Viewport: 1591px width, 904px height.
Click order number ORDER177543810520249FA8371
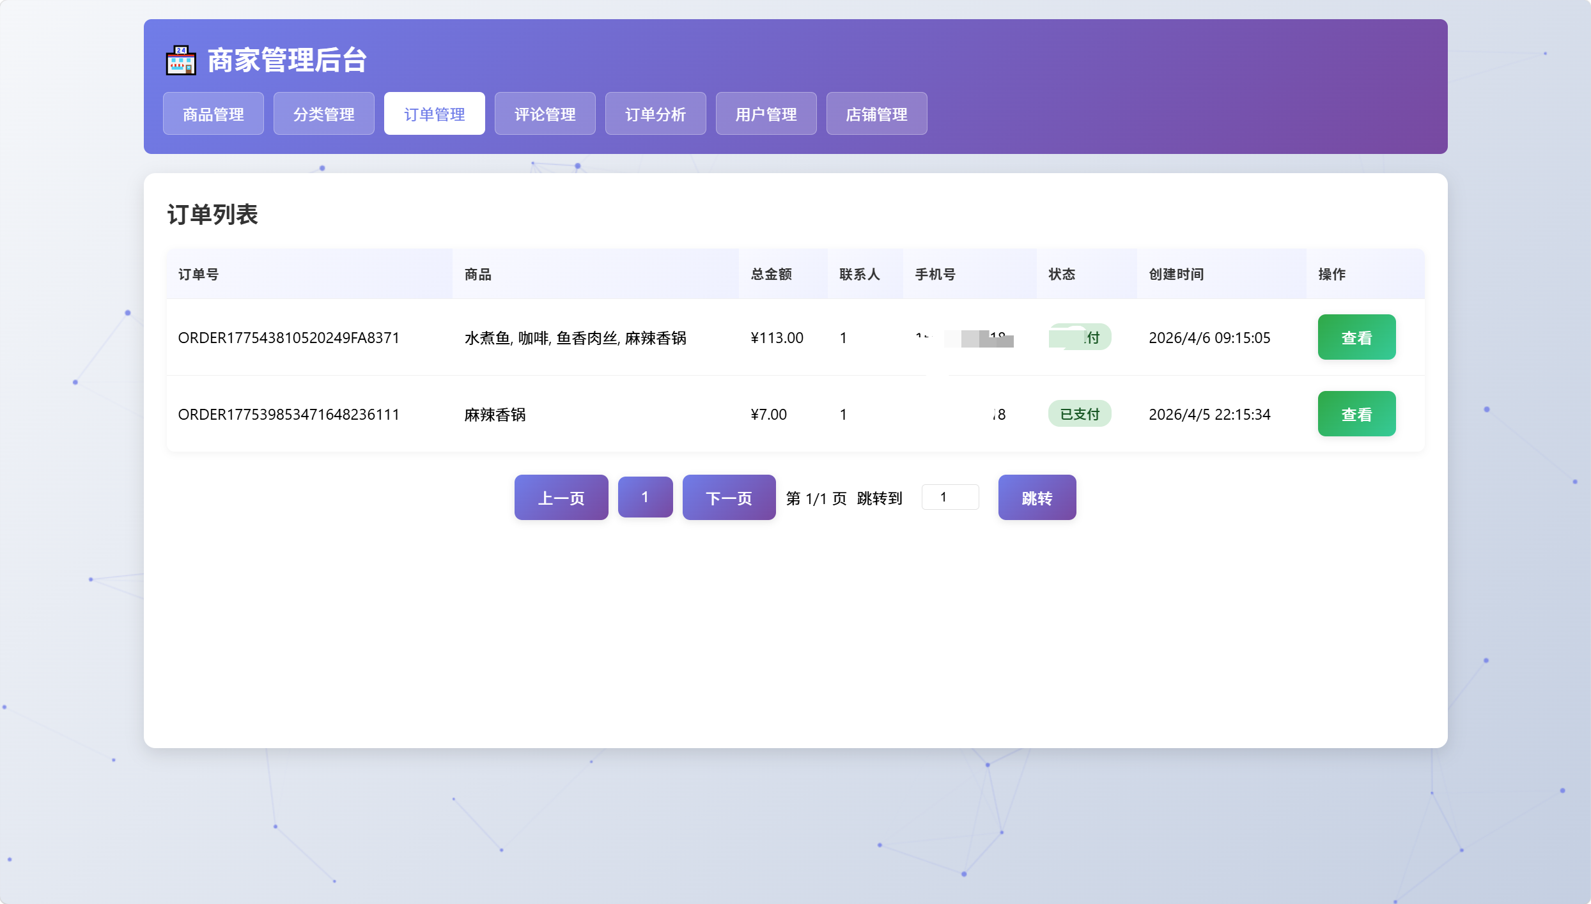[x=289, y=338]
